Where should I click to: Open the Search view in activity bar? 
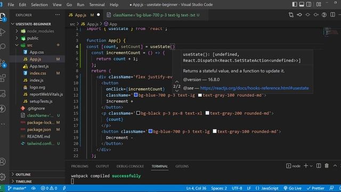pos(3,46)
